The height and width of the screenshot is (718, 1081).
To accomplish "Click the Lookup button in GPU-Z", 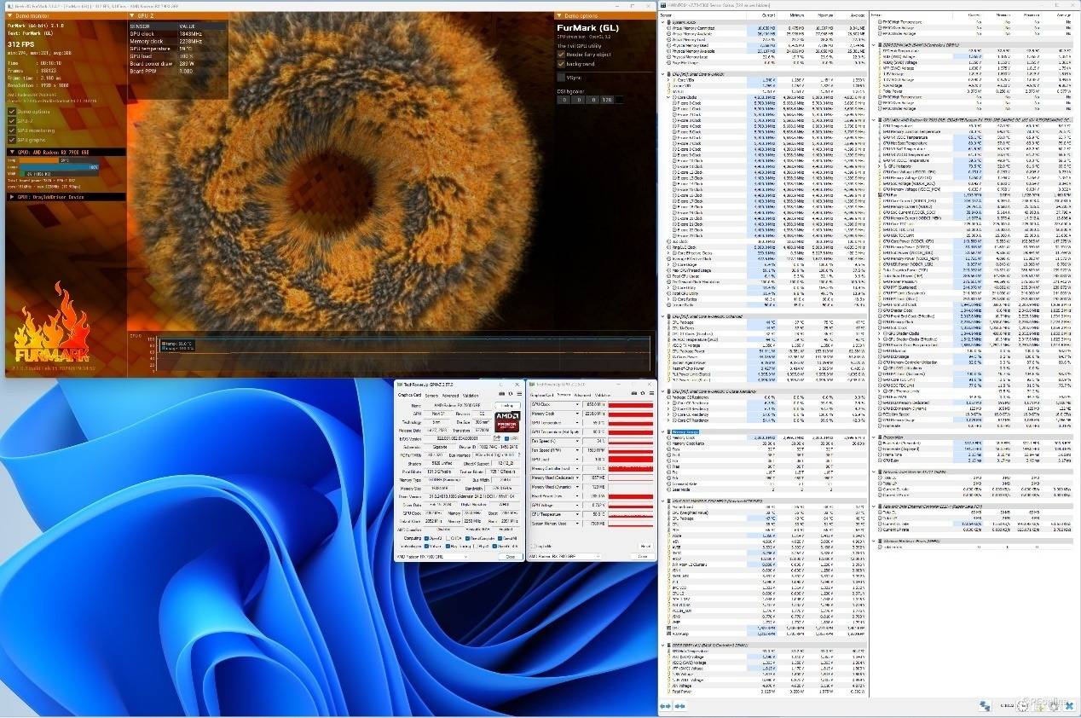I will 507,406.
